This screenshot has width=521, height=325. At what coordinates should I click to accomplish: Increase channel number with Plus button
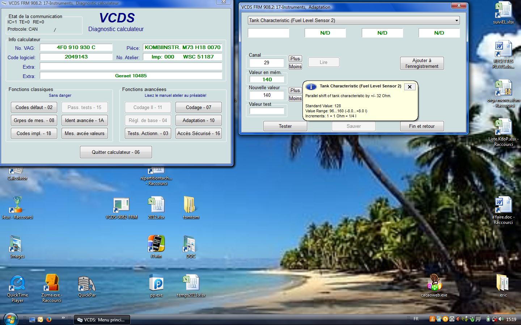pos(295,58)
